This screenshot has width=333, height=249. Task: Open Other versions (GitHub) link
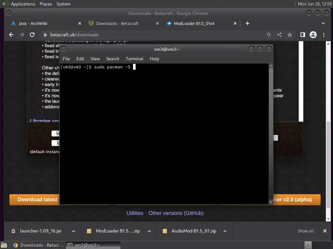point(176,213)
